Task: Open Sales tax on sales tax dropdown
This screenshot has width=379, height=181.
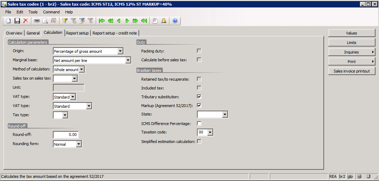Action: [74, 79]
